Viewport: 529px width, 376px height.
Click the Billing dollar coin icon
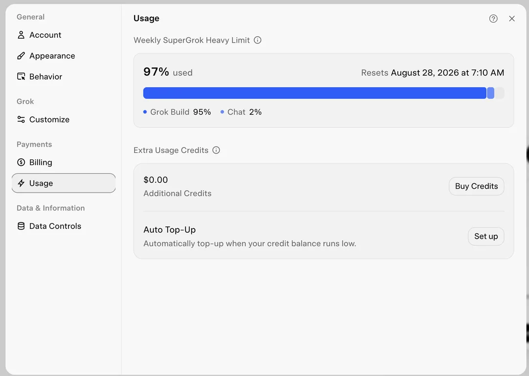click(21, 162)
